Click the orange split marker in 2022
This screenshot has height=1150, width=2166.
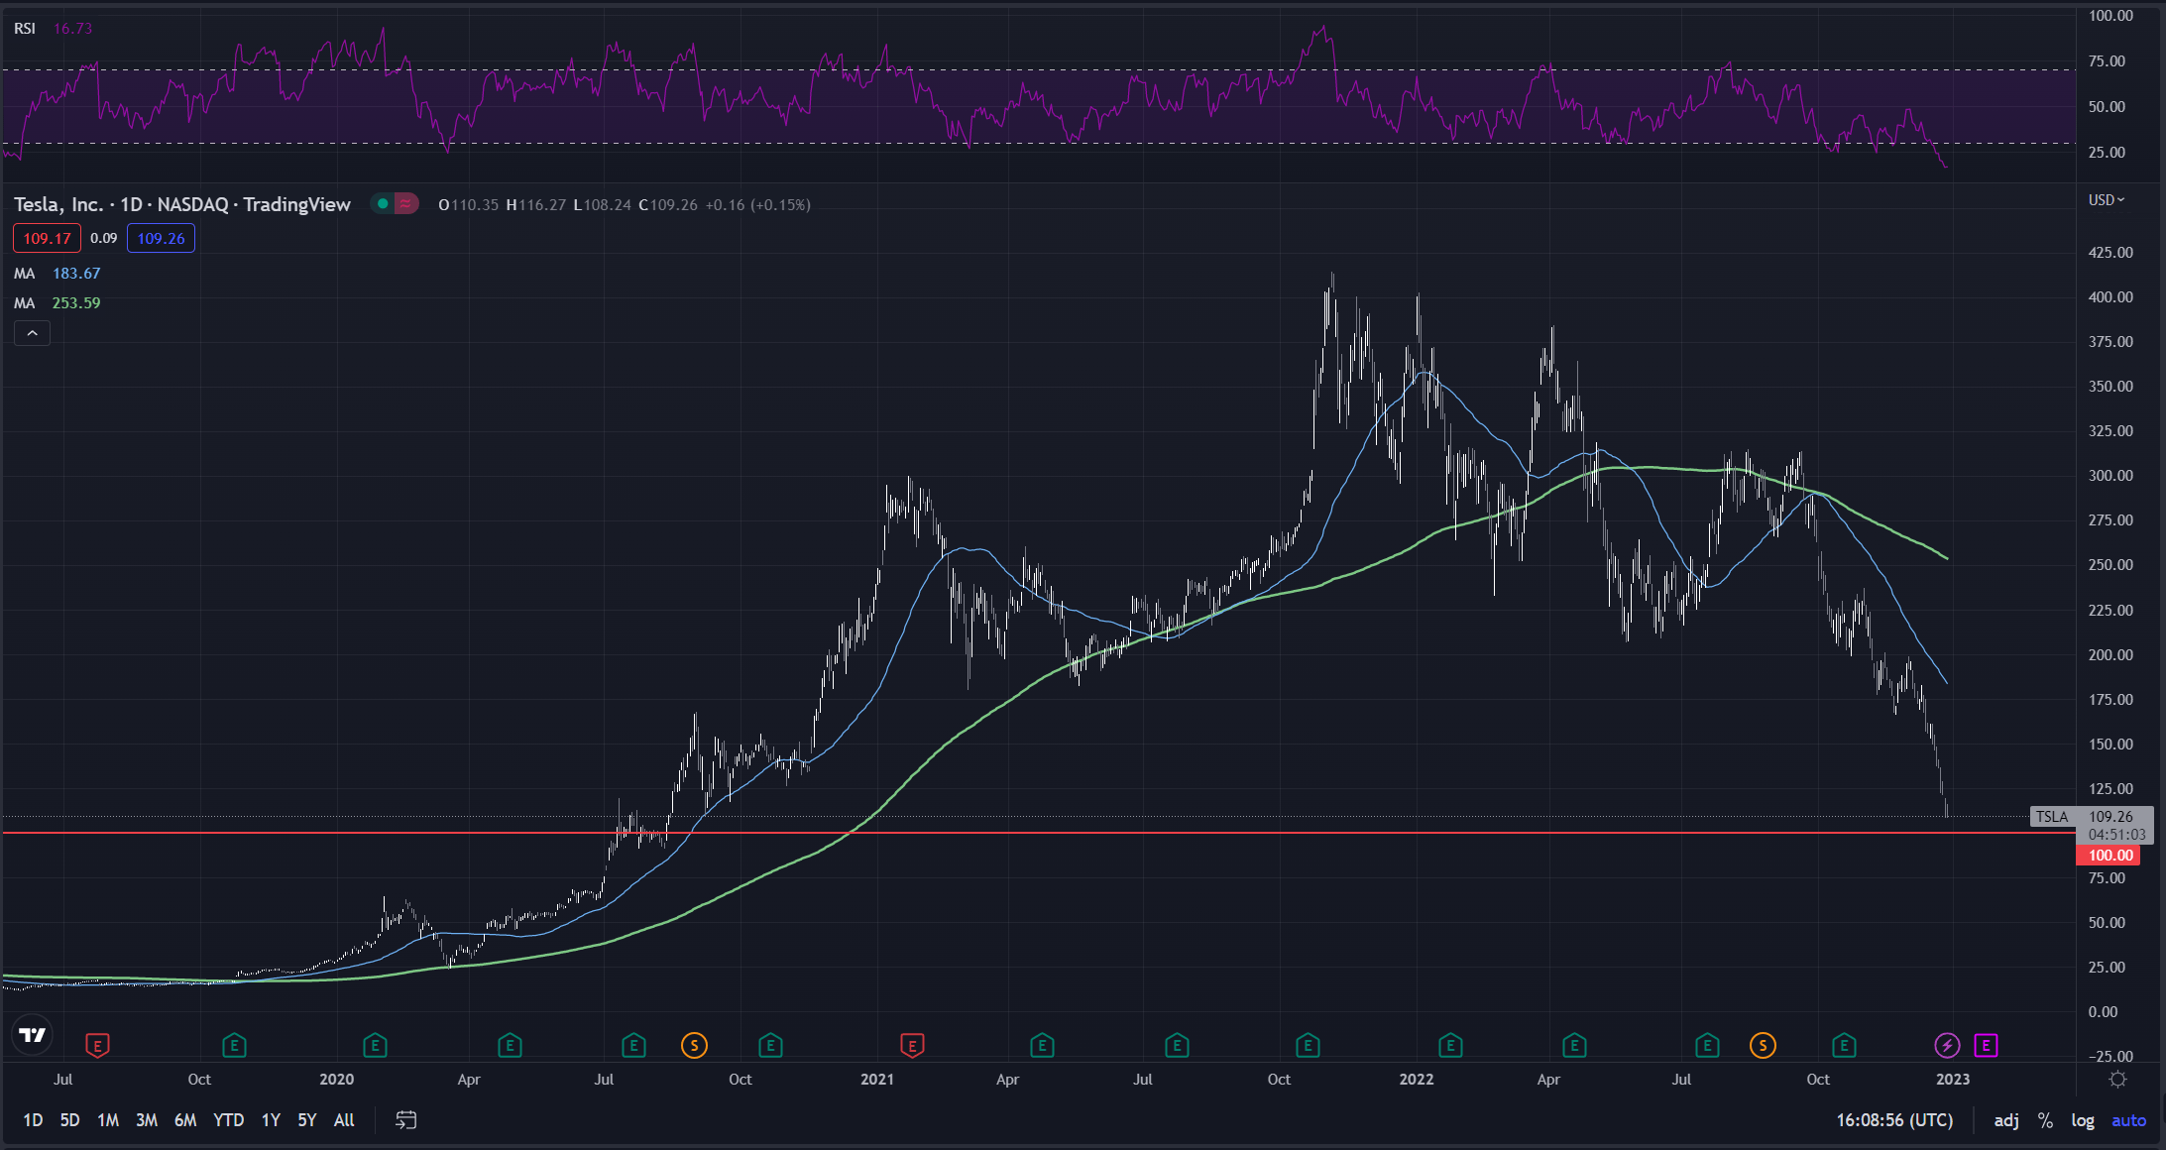[1763, 1045]
